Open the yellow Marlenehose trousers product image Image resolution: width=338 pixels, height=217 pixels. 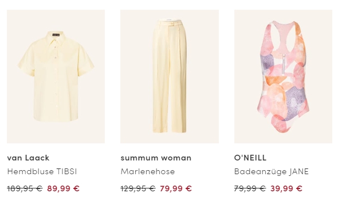tap(170, 77)
